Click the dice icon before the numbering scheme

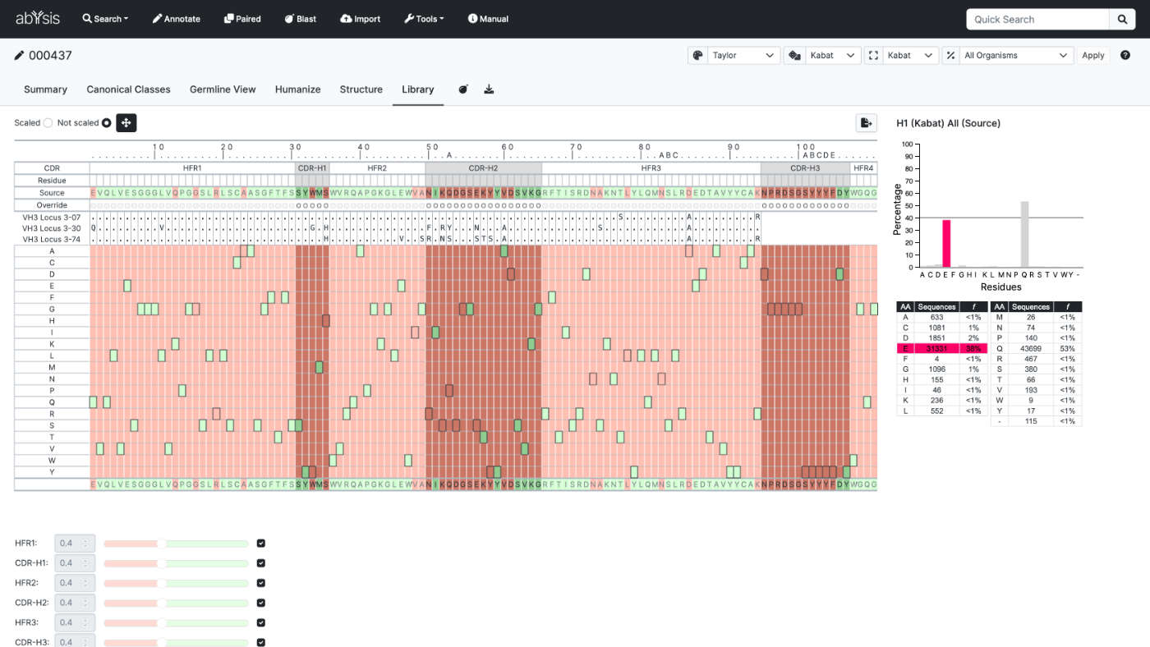click(x=794, y=55)
